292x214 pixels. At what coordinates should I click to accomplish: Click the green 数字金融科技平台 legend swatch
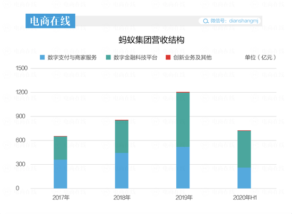(108, 57)
